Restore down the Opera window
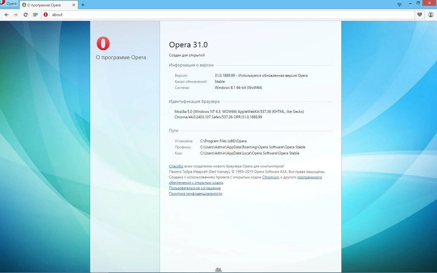This screenshot has height=273, width=437. point(418,3)
